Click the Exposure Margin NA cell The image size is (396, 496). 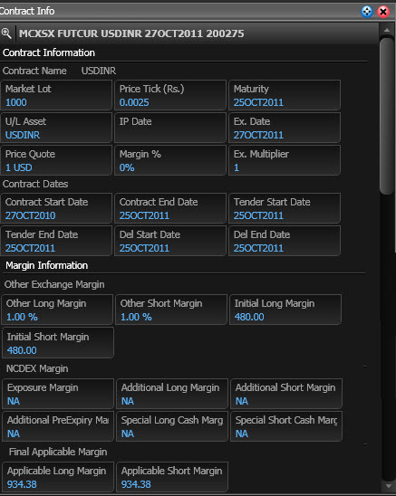click(x=58, y=394)
